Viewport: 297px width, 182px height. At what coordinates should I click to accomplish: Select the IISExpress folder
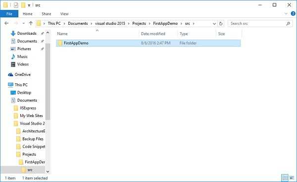(x=28, y=108)
